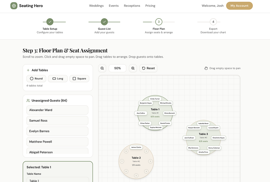Image resolution: width=270 pixels, height=182 pixels.
Task: Click the 50% zoom level display
Action: pyautogui.click(x=117, y=68)
